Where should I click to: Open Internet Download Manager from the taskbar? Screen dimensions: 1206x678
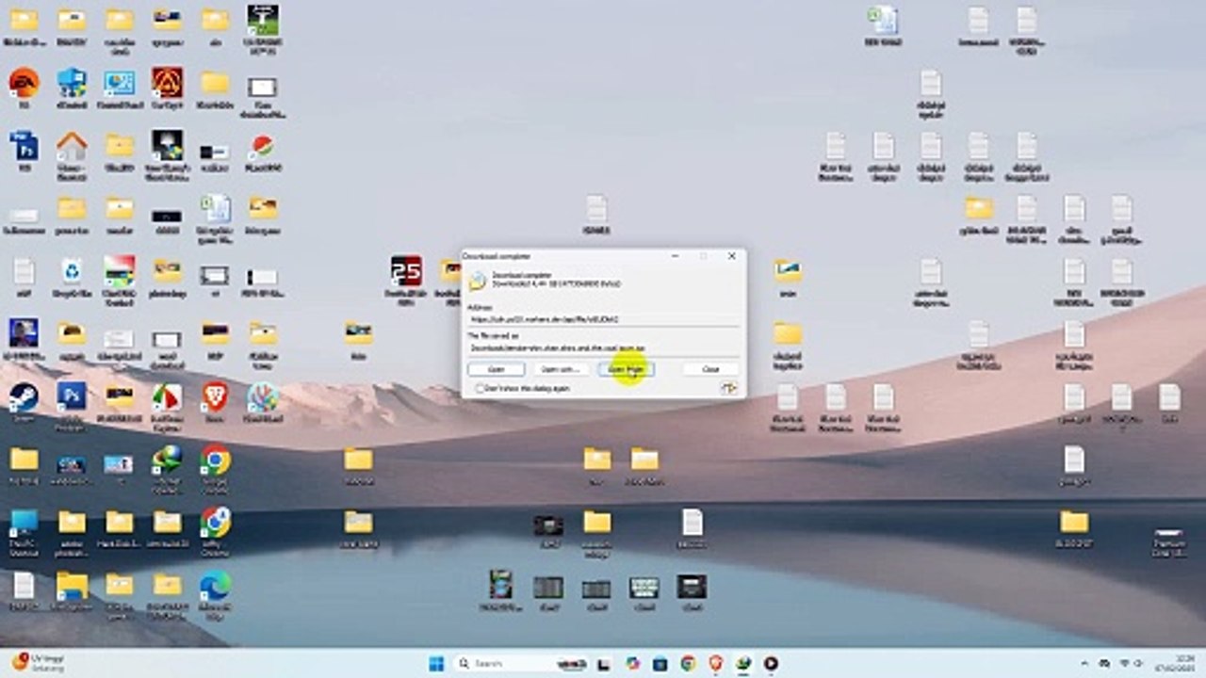pos(743,663)
